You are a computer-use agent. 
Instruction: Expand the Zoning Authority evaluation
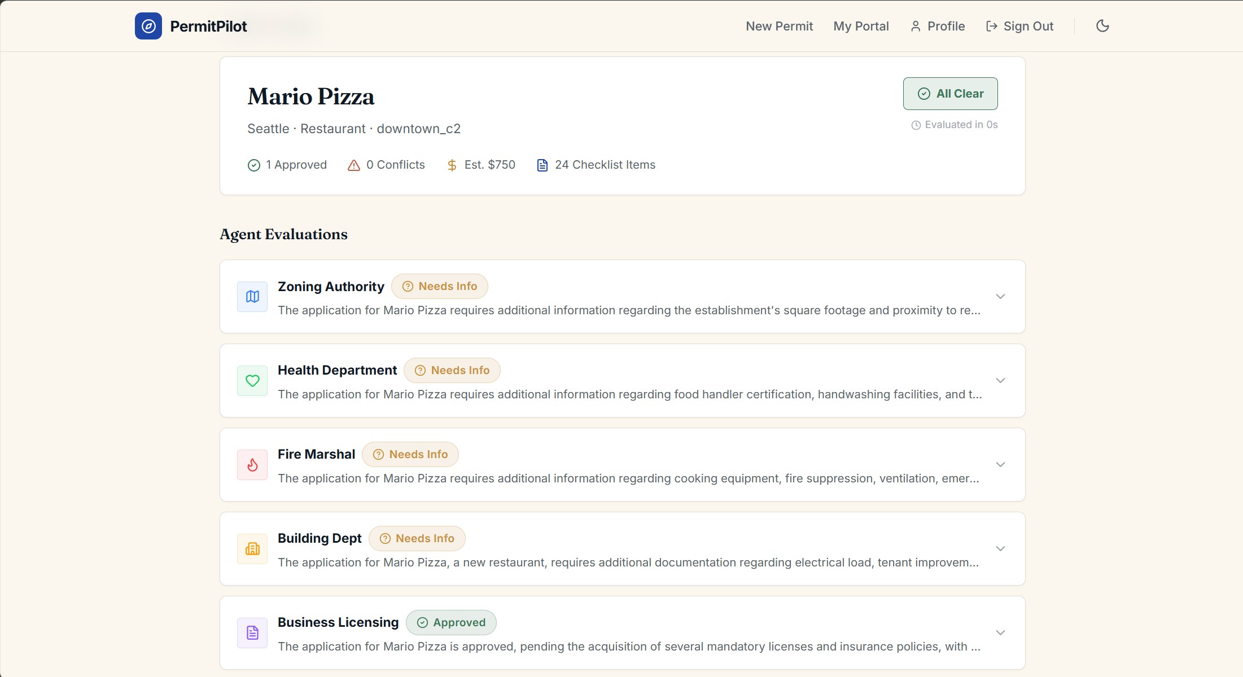[1000, 297]
